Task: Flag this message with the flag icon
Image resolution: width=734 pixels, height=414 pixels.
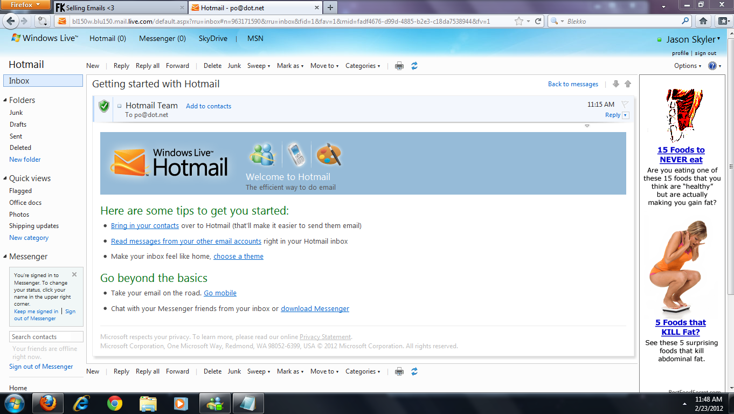Action: [x=625, y=104]
